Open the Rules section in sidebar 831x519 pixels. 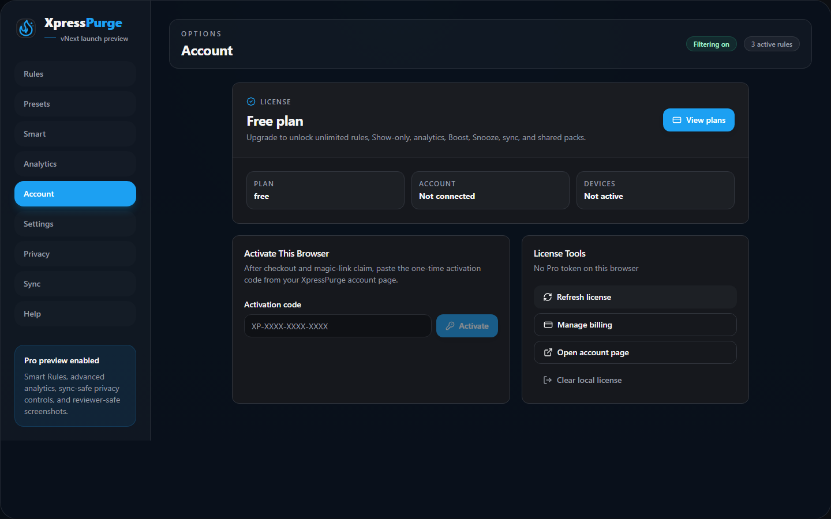pos(75,74)
